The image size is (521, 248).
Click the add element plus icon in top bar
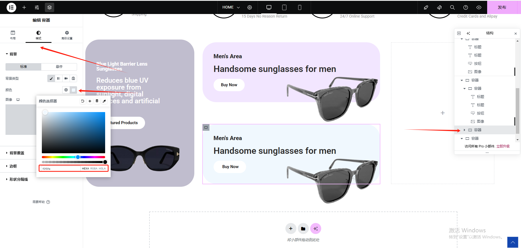point(24,7)
